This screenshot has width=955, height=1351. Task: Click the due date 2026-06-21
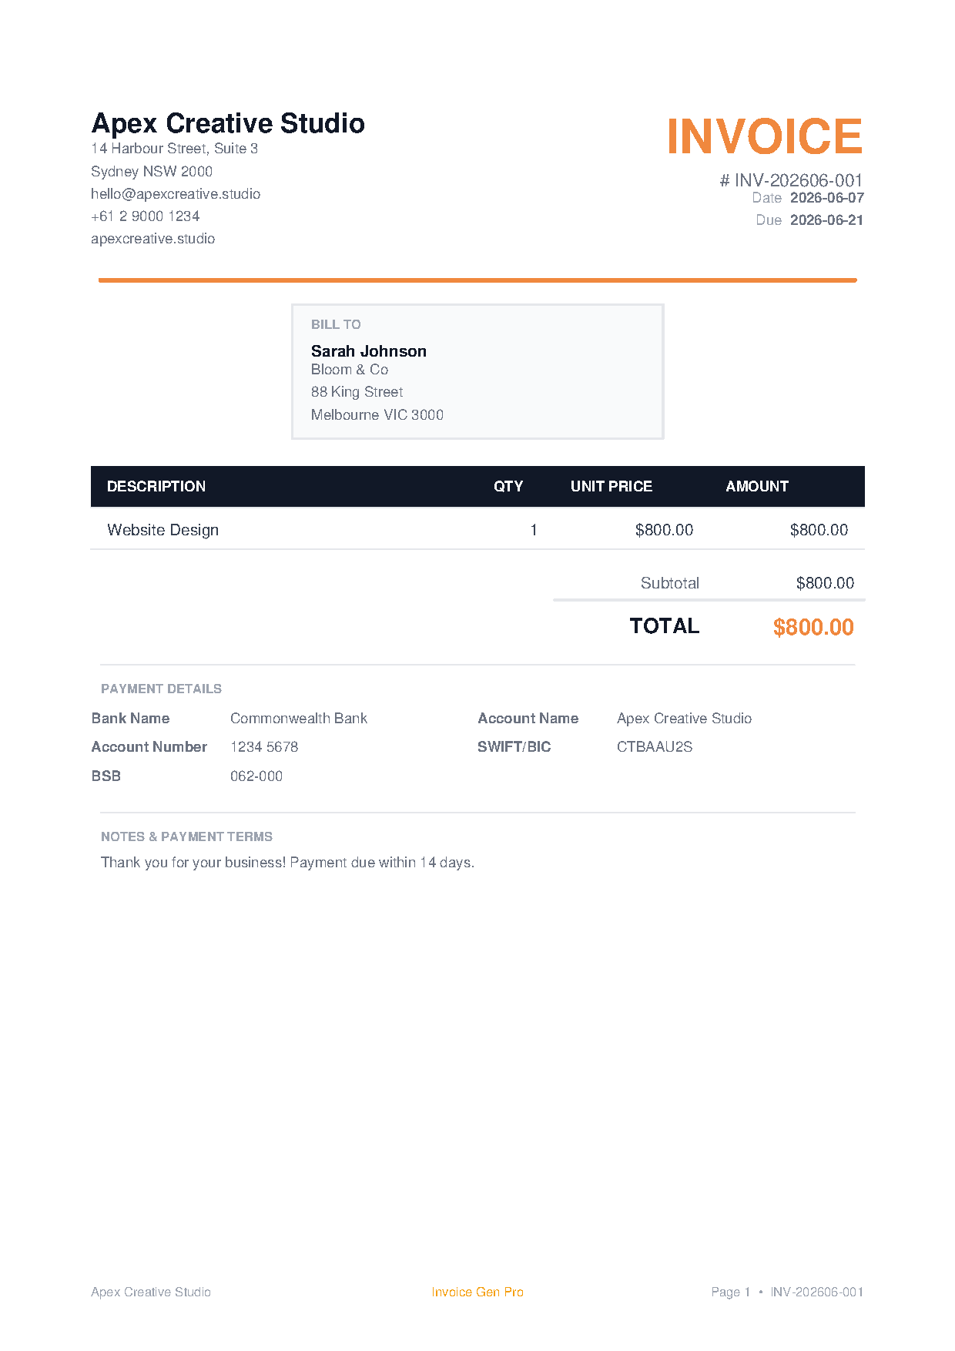(x=827, y=220)
